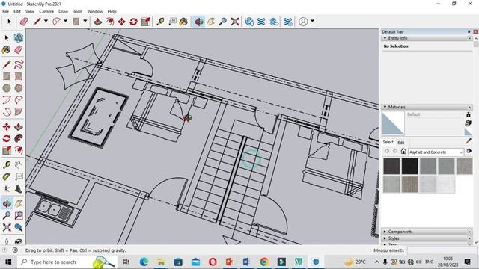Select the Follow Me tool
Image resolution: width=479 pixels, height=269 pixels.
(x=18, y=138)
